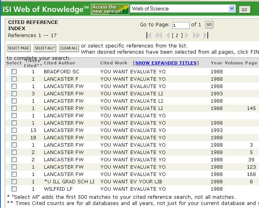
Task: Check the *U ILL GRAD SCH LI checkbox
Action: (14, 181)
